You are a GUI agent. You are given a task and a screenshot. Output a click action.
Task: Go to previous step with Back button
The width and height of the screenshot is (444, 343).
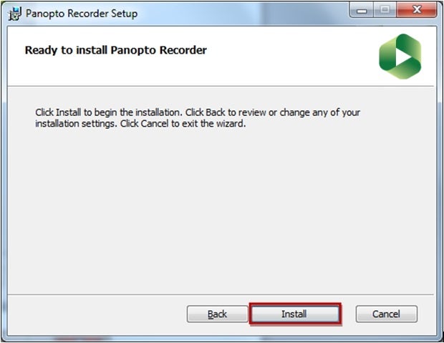[217, 314]
